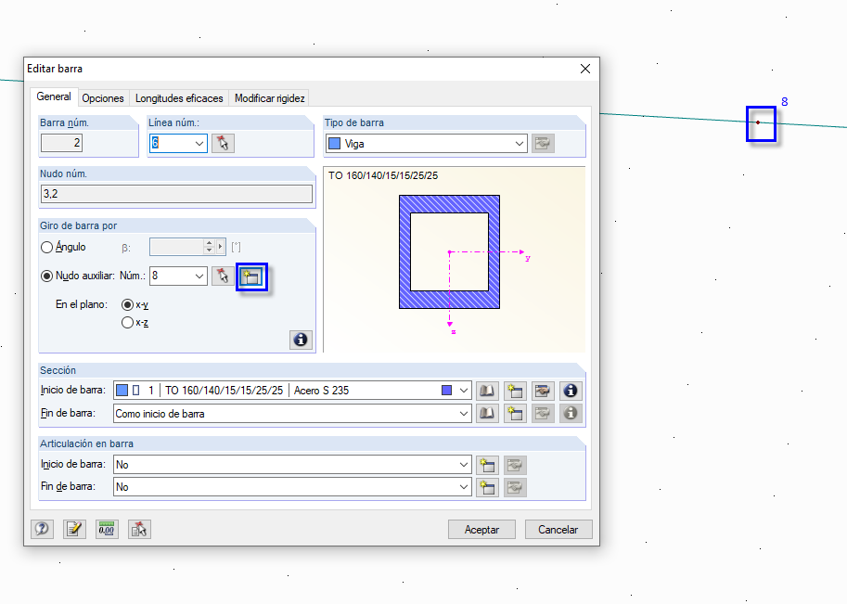Open the Inicio de barra section dropdown
Screen dimensions: 847x604
tap(464, 391)
